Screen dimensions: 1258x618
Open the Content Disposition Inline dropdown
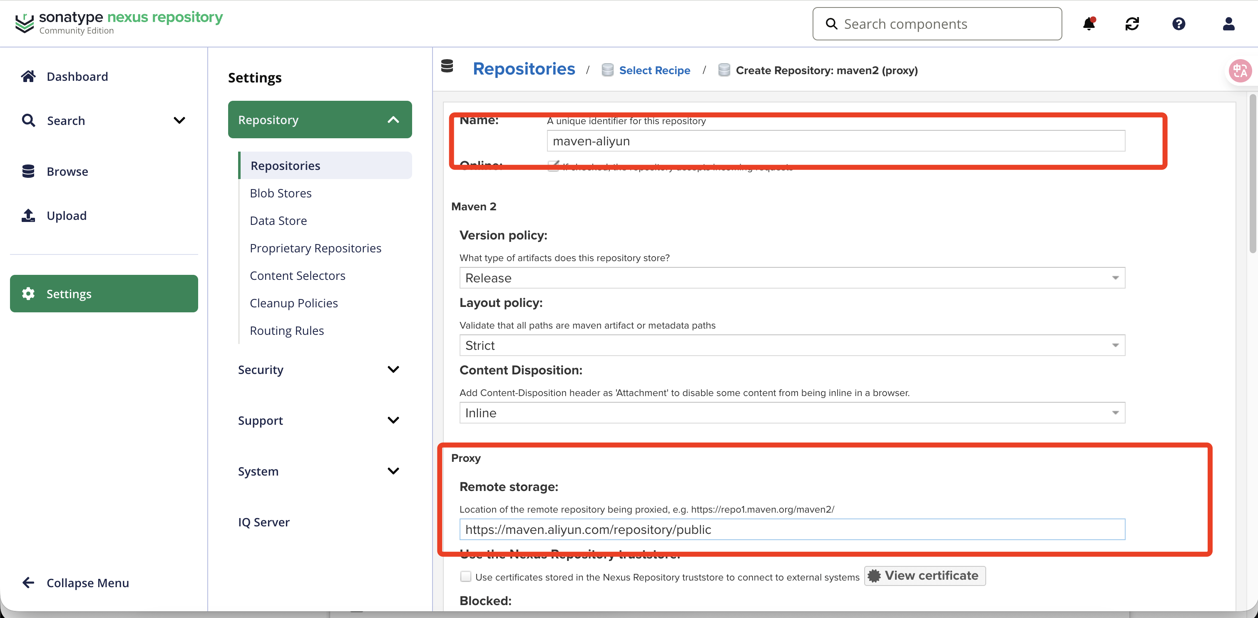(x=792, y=413)
